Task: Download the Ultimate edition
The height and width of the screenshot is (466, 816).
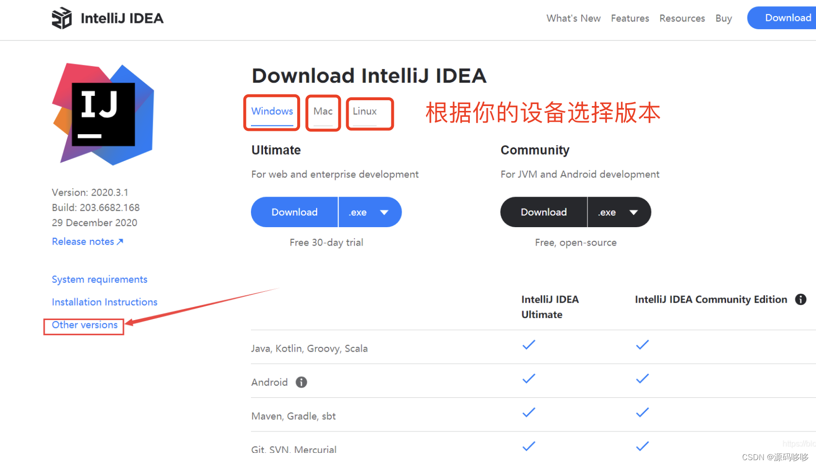Action: (x=295, y=212)
